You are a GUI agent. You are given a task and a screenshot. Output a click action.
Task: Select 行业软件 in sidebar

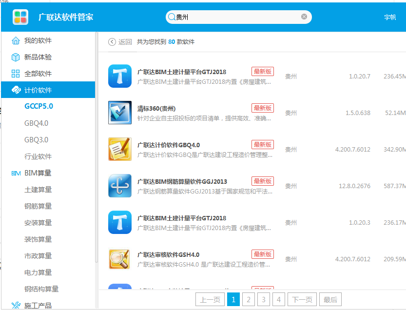tap(38, 156)
